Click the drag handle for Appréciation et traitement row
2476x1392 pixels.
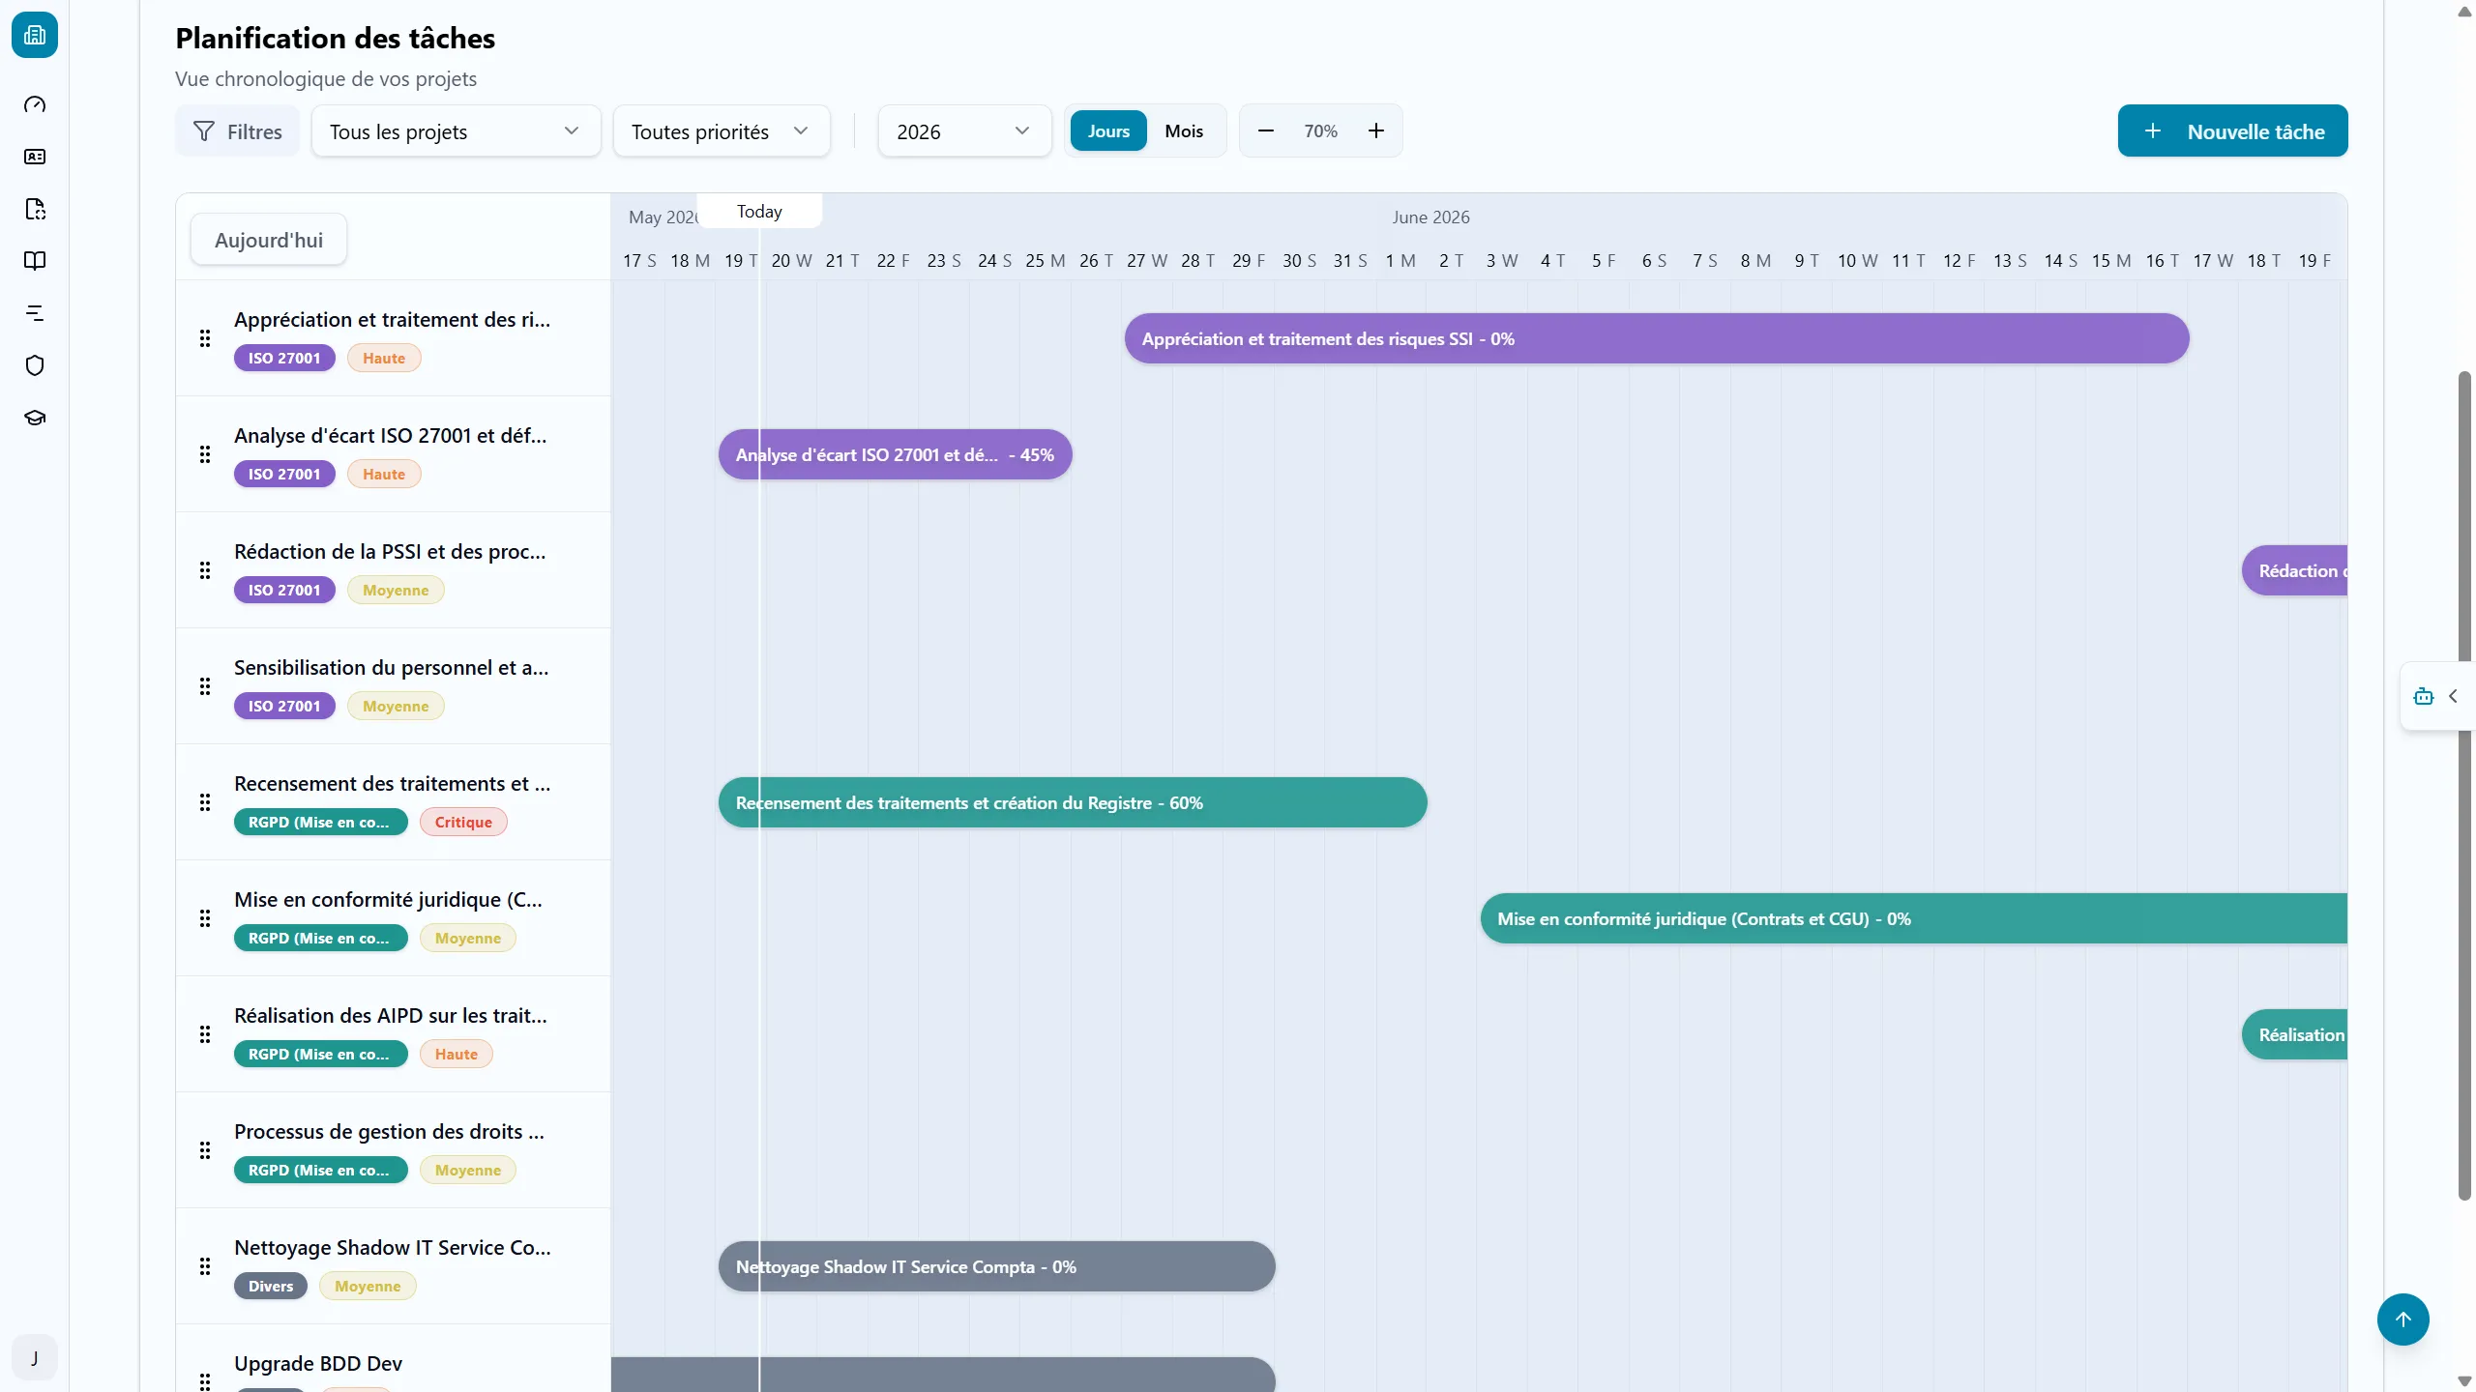pyautogui.click(x=205, y=338)
